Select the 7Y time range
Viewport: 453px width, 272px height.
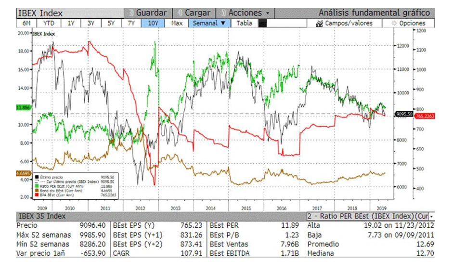(131, 24)
